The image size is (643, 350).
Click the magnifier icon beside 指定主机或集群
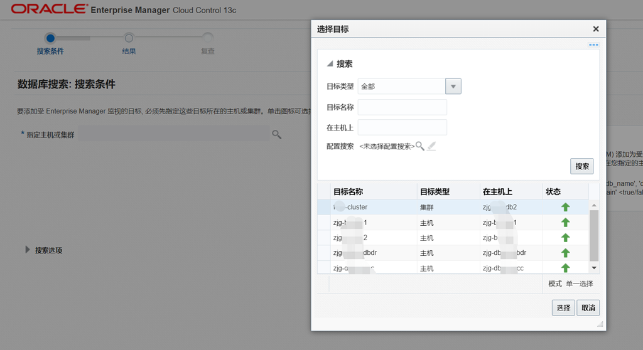pyautogui.click(x=277, y=134)
